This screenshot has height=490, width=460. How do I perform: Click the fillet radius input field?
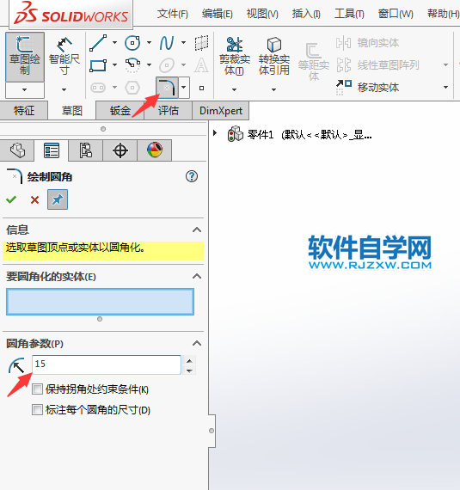click(x=107, y=364)
